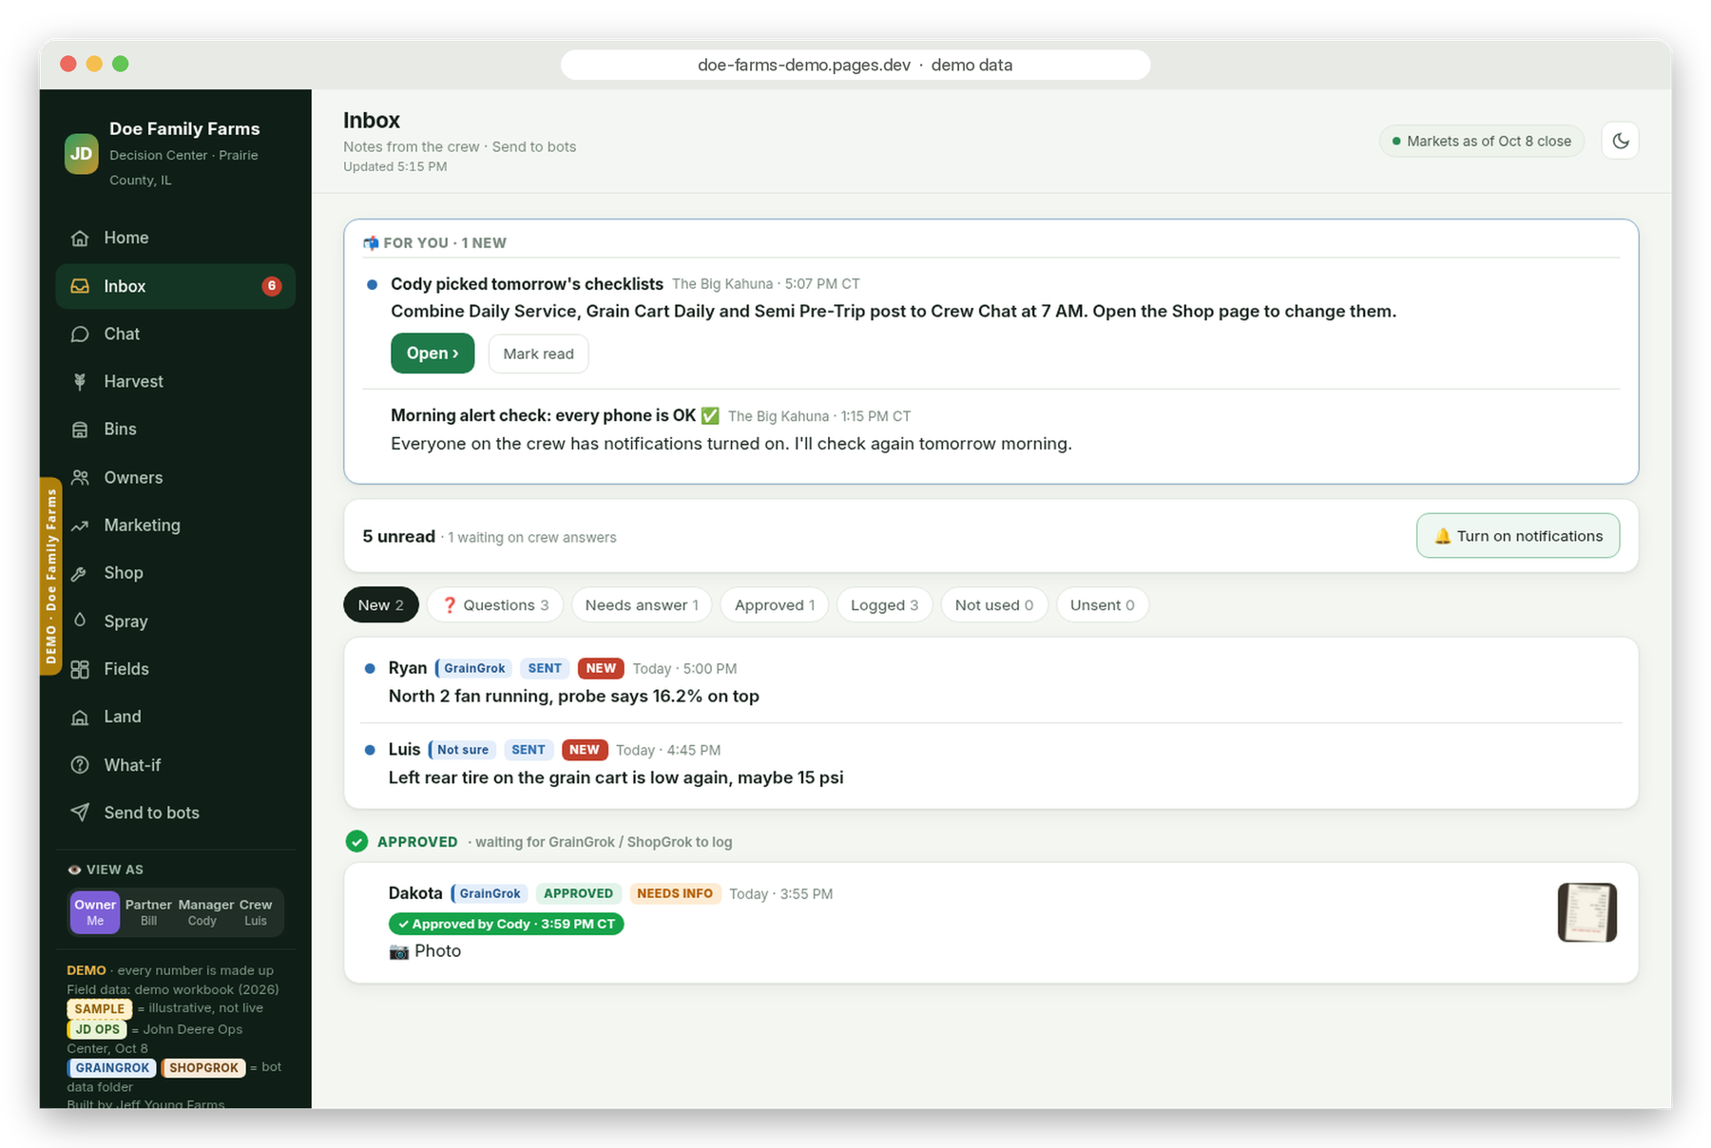Open the Bins icon in sidebar
The width and height of the screenshot is (1711, 1148).
click(80, 430)
